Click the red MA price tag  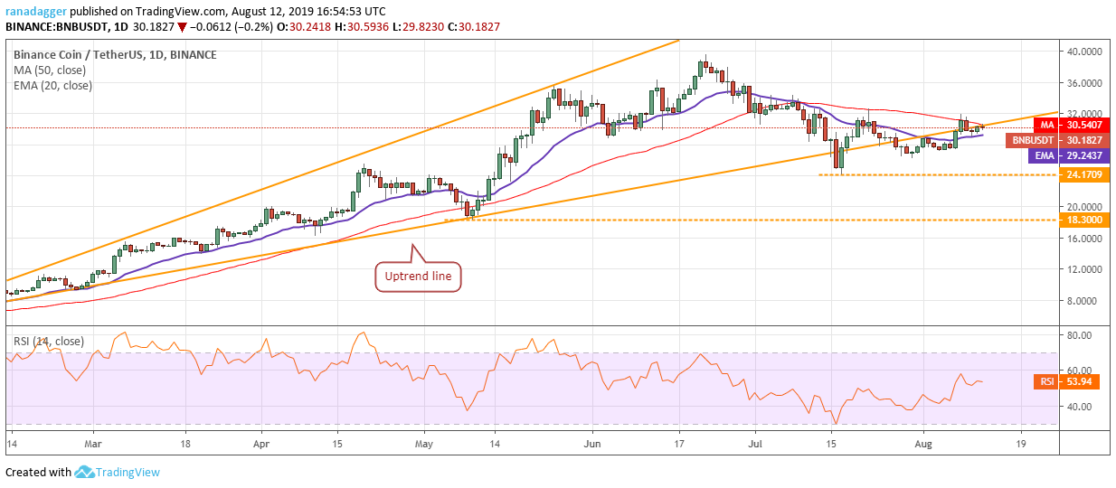(1046, 125)
